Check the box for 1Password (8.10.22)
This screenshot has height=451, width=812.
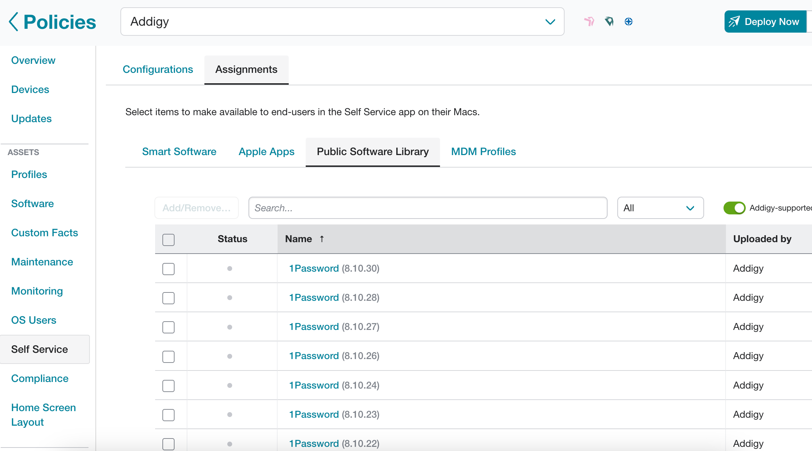coord(168,444)
